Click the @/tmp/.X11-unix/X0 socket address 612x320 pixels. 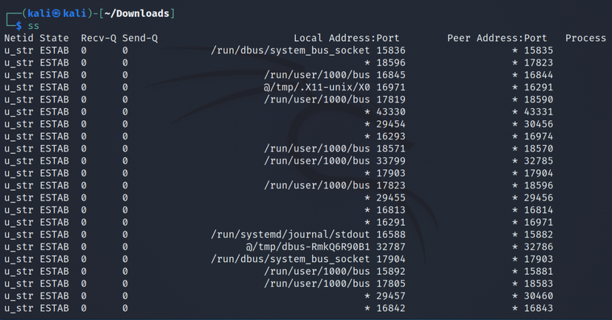click(317, 87)
